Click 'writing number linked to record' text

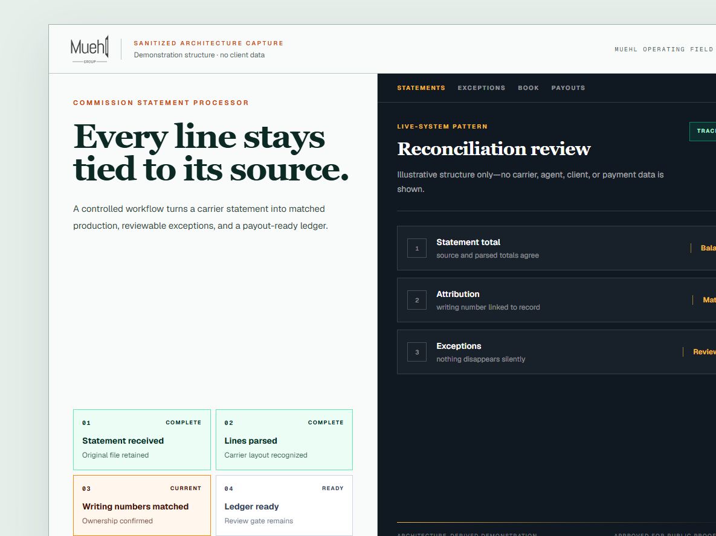488,307
